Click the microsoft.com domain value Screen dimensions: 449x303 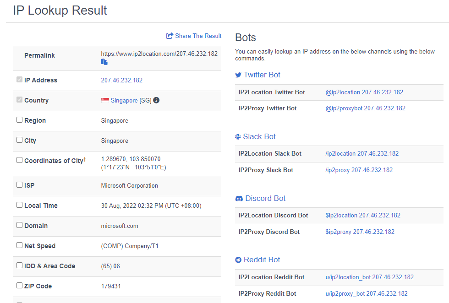(x=120, y=226)
